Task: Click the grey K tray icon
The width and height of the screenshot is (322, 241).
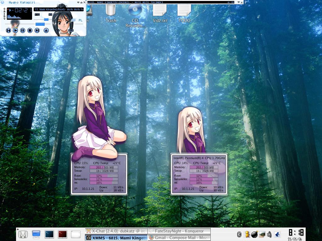Action: (239, 234)
